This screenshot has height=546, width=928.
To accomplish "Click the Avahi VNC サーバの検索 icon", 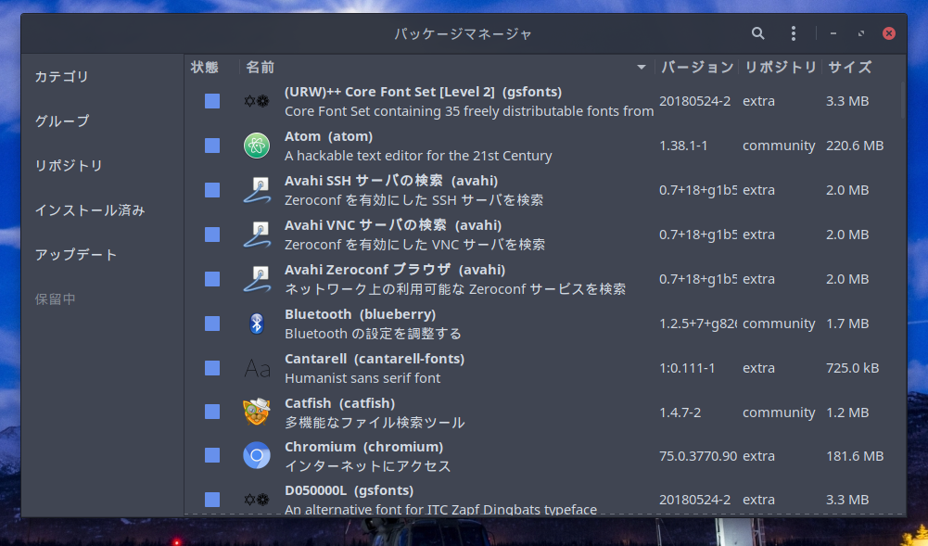I will [x=257, y=235].
